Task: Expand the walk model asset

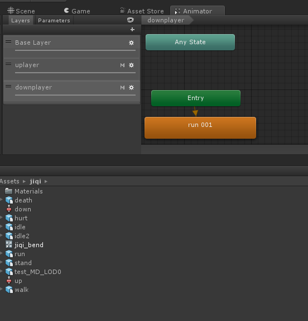Action: click(x=1, y=289)
